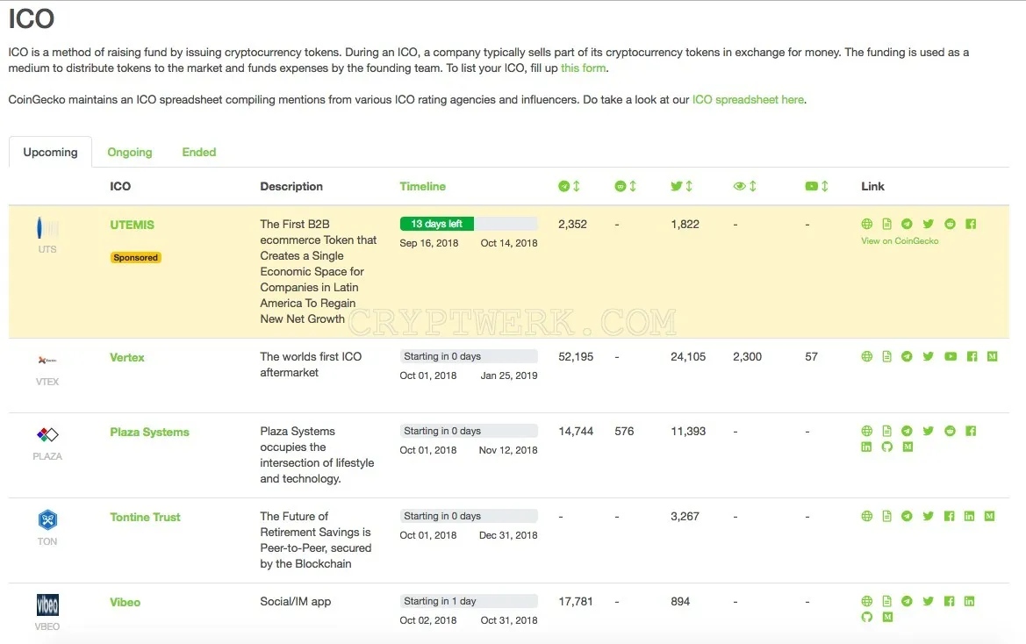Open the Vibeo LinkedIn icon
Viewport: 1026px width, 644px height.
969,601
